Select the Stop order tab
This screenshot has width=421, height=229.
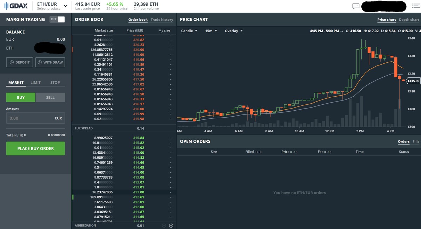click(x=55, y=83)
